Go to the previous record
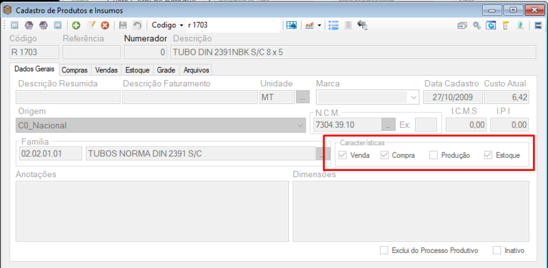 click(29, 25)
